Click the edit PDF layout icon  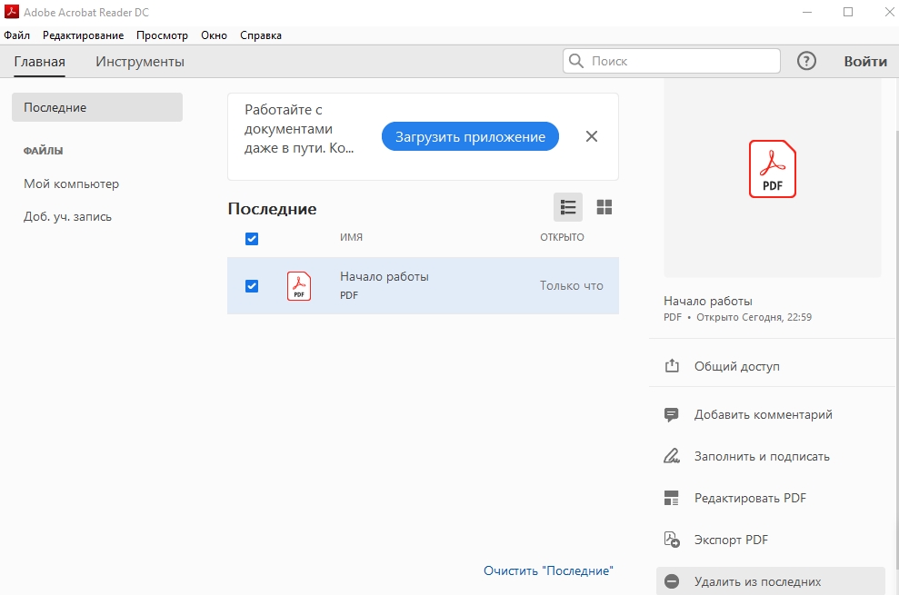pos(672,498)
